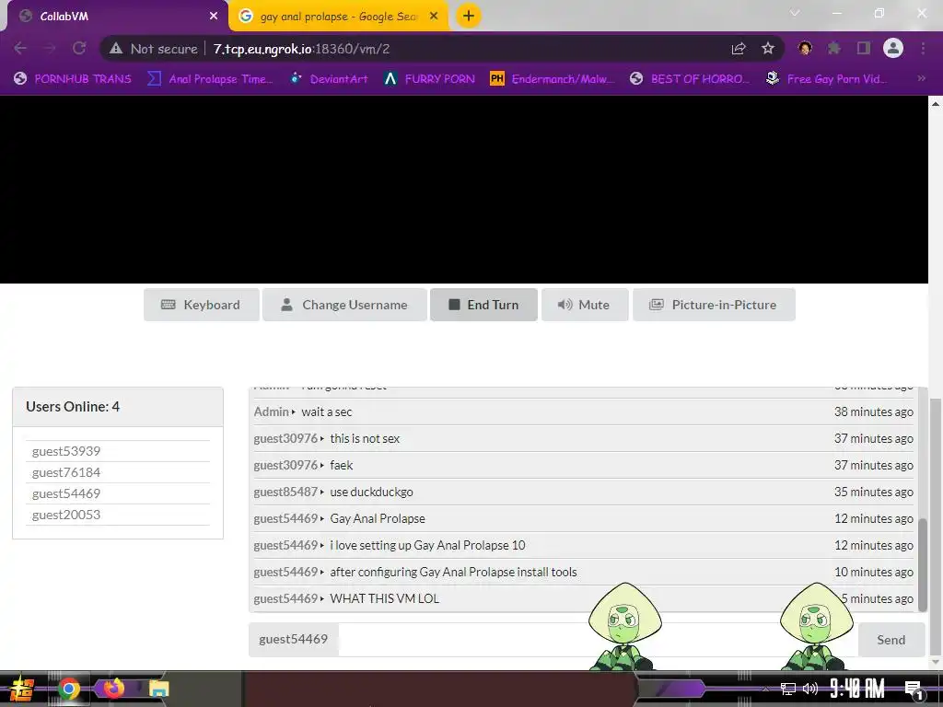Go back to previous page
The image size is (943, 707).
(20, 49)
